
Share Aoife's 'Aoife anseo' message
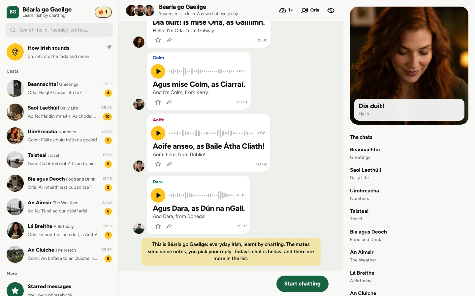tap(169, 164)
